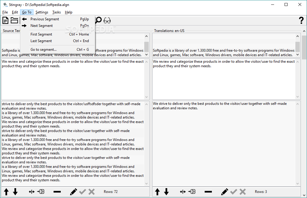Click scroll-down arrow of middle translation pane
307x198 pixels.
298,97
